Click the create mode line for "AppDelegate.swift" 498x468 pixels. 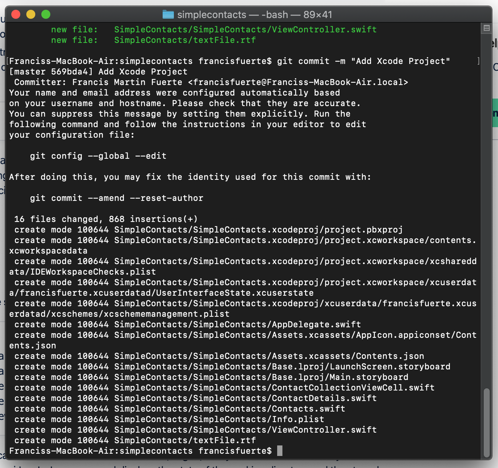coord(188,324)
